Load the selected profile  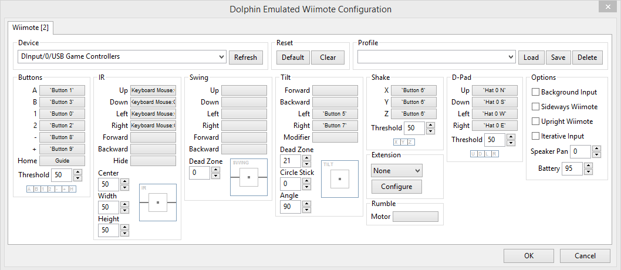(x=531, y=58)
